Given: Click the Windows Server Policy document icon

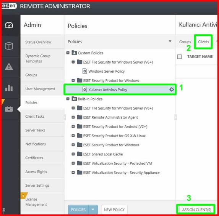Looking at the screenshot, I should tap(84, 71).
